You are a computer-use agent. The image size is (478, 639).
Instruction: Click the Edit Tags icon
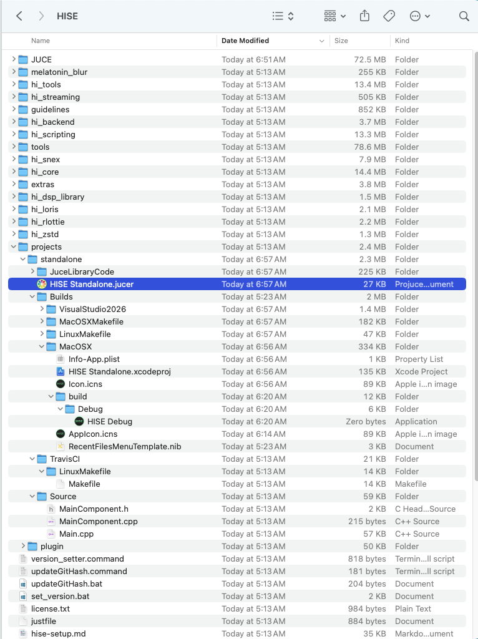pos(389,16)
